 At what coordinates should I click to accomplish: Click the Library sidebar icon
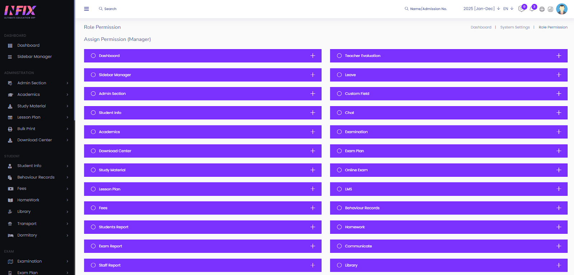10,212
